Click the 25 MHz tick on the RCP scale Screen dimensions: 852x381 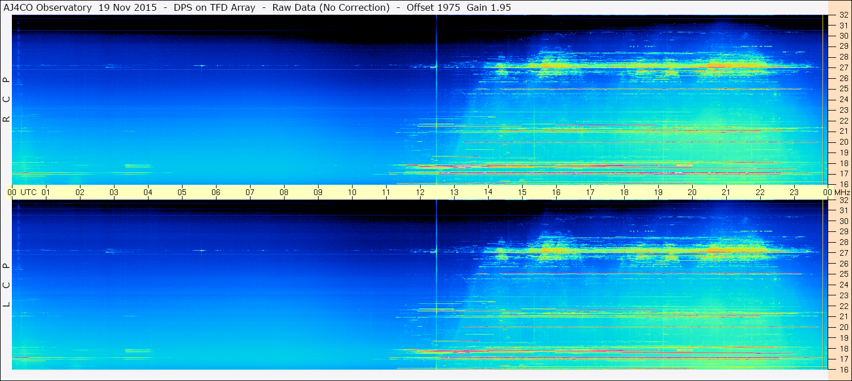(843, 89)
